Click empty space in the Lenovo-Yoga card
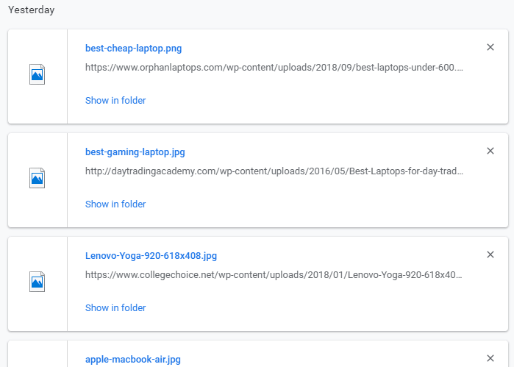The image size is (514, 367). click(331, 307)
